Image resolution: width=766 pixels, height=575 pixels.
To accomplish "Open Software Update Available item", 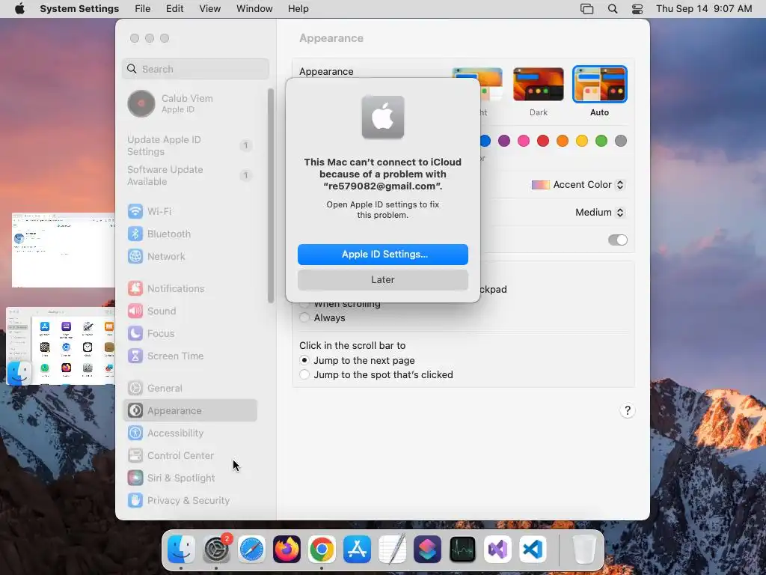I will 189,175.
